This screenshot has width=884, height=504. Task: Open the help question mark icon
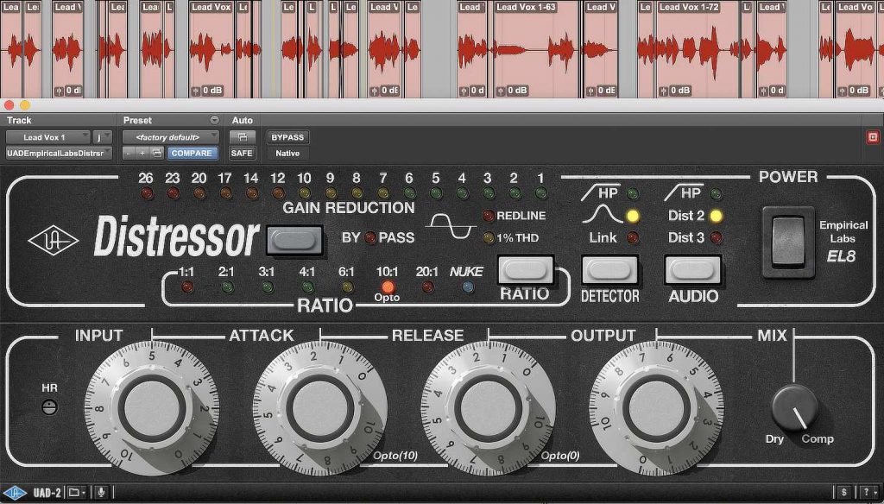(867, 493)
